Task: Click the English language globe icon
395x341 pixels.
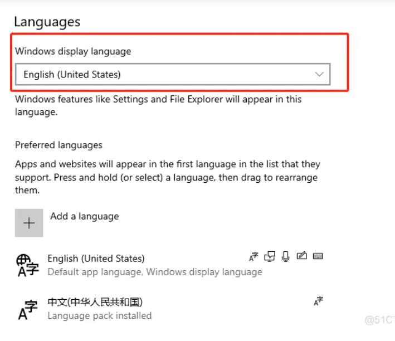Action: (x=28, y=265)
